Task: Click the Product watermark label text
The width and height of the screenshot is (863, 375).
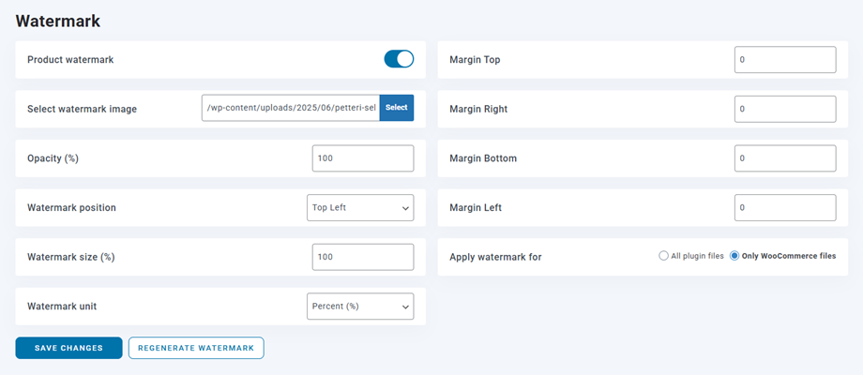Action: (70, 60)
